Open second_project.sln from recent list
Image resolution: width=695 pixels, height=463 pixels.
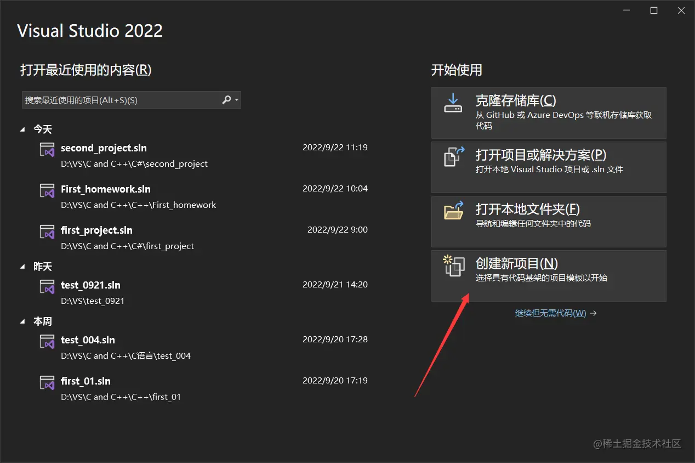coord(104,148)
